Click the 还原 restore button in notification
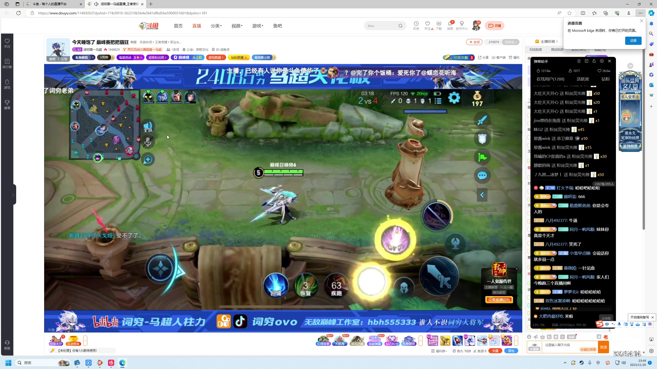The height and width of the screenshot is (369, 657). pyautogui.click(x=633, y=40)
